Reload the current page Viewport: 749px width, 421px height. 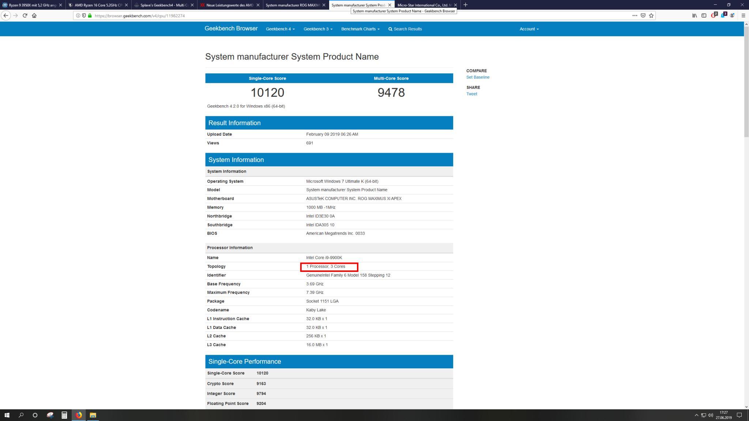tap(25, 16)
